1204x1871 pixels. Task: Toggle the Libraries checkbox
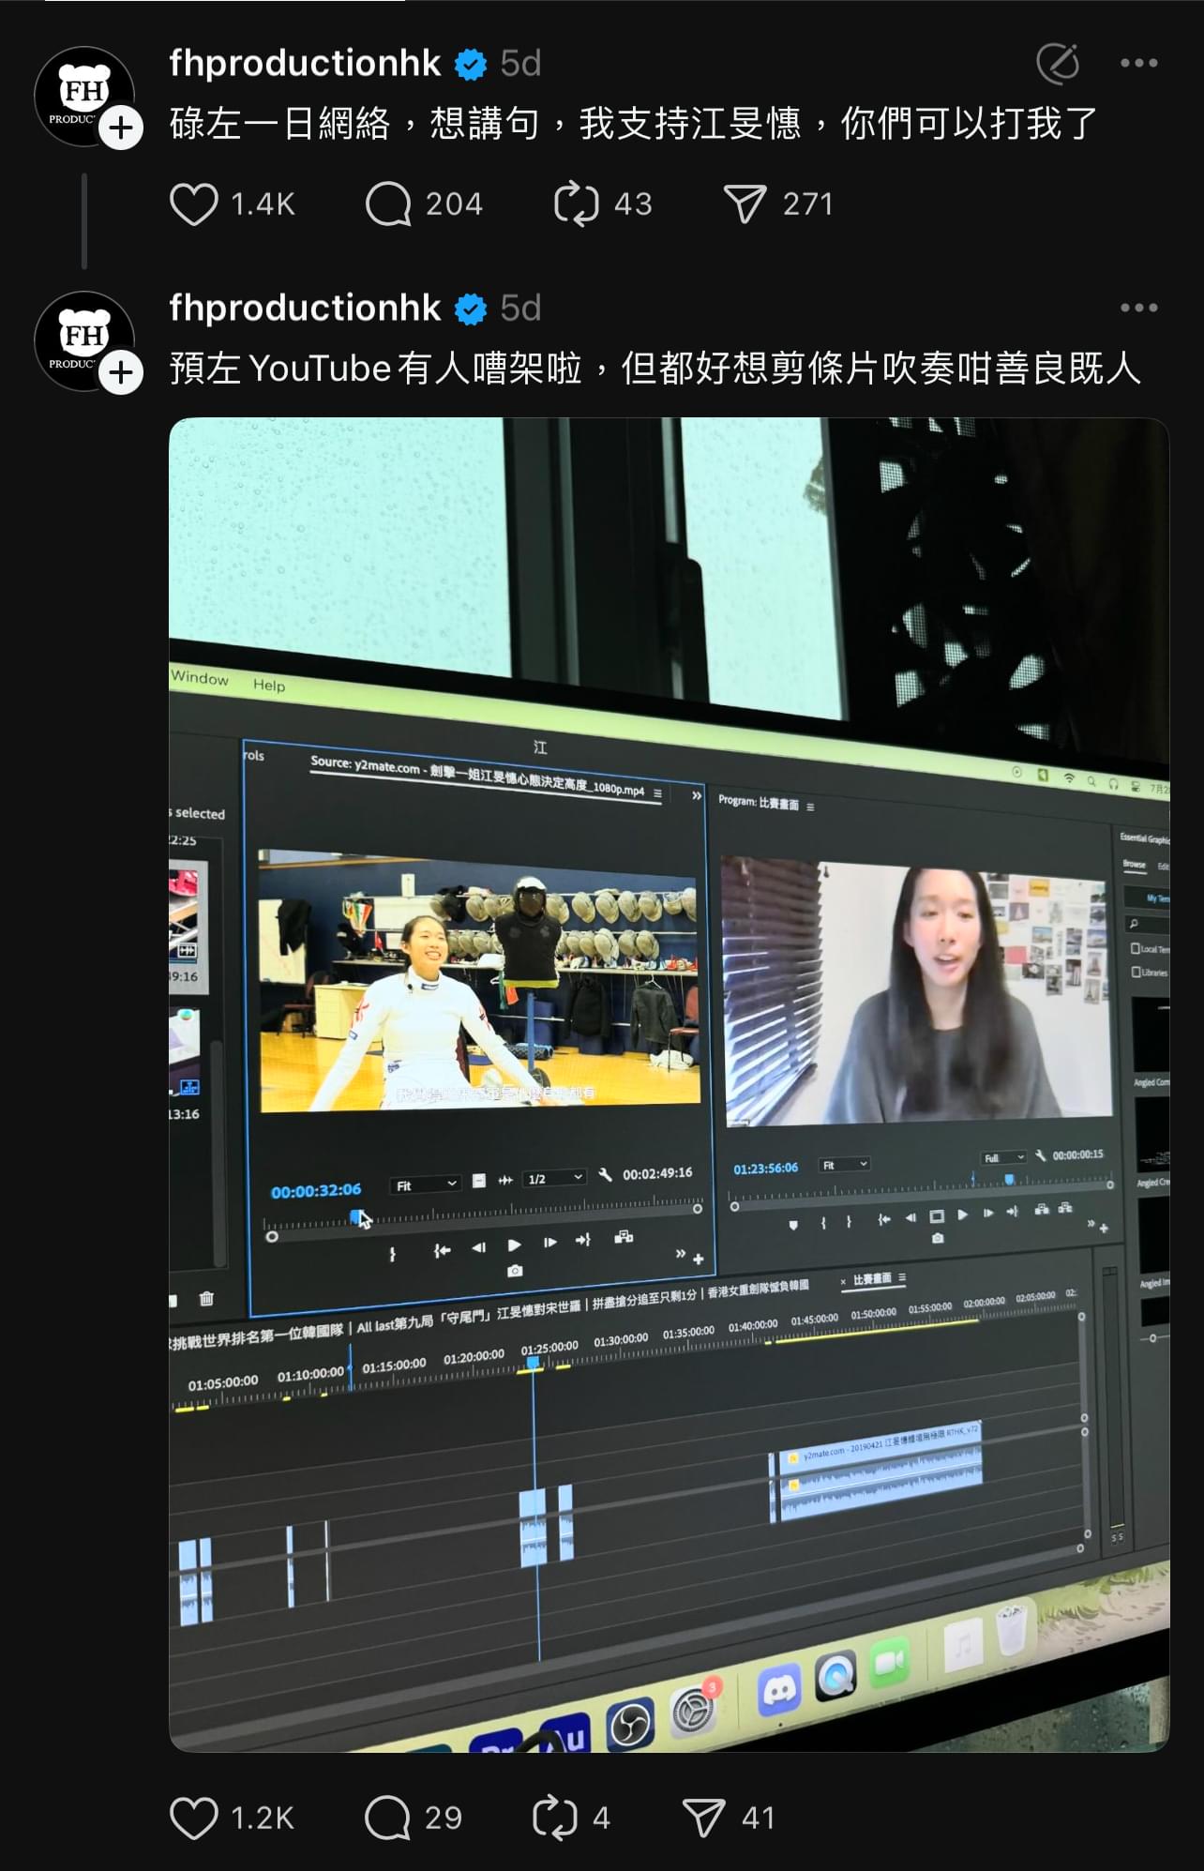pyautogui.click(x=1136, y=972)
